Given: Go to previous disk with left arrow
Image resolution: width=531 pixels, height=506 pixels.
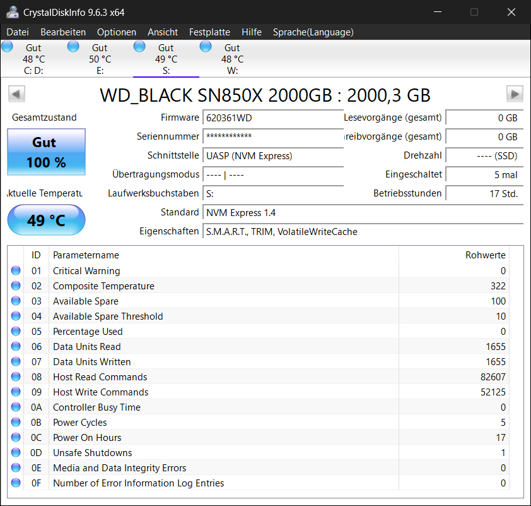Looking at the screenshot, I should pos(16,94).
